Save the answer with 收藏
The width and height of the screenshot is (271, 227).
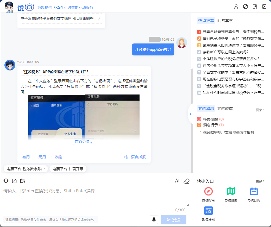58,157
